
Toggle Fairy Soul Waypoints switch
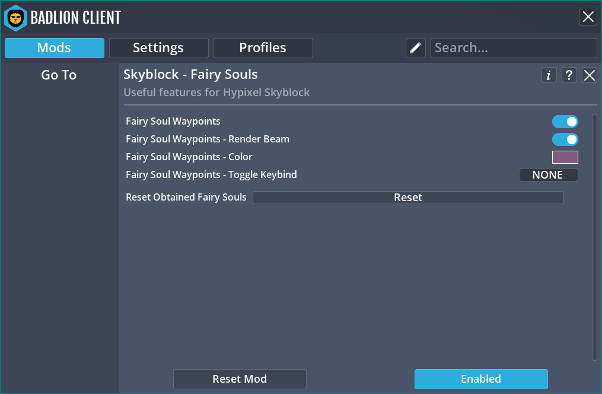coord(565,122)
